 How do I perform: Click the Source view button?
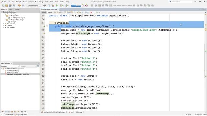43,12
